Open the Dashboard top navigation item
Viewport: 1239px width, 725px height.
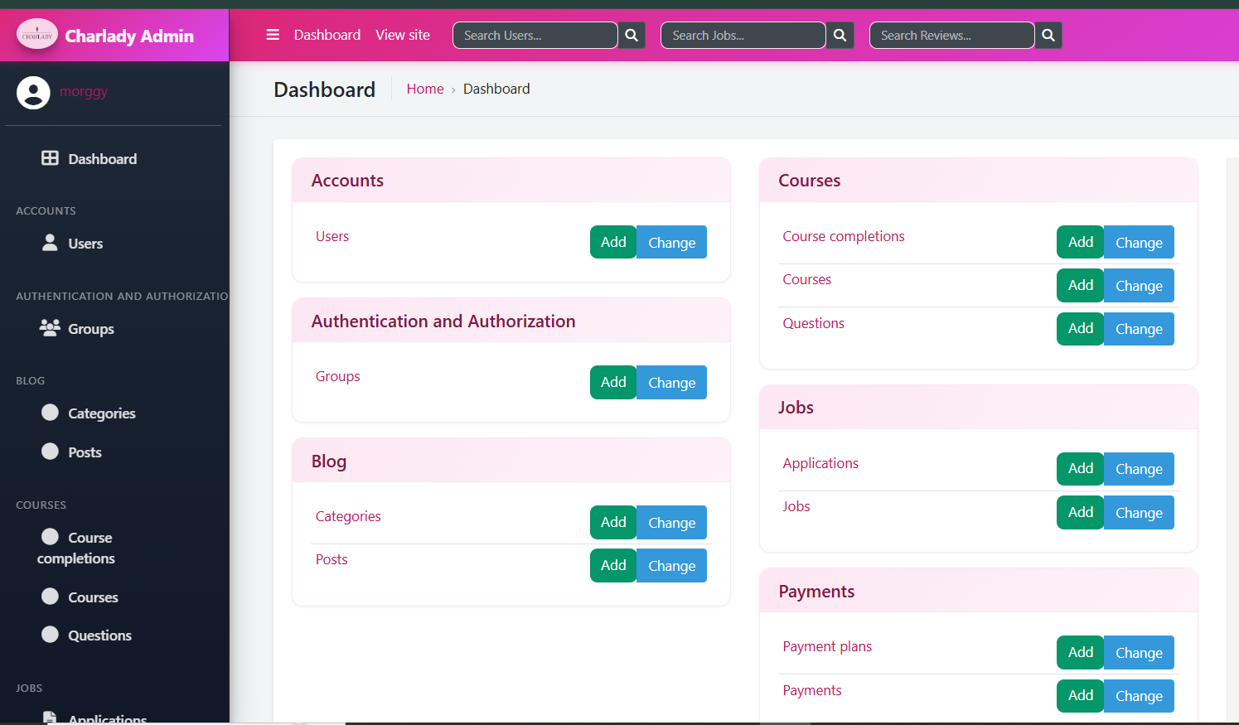click(x=327, y=35)
